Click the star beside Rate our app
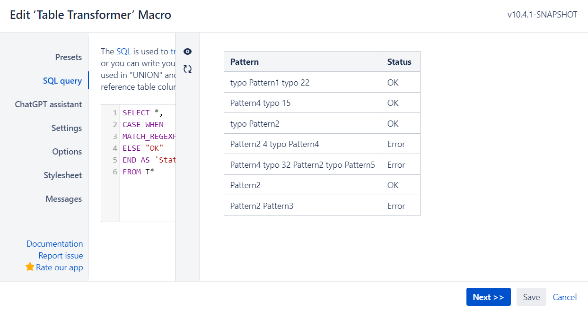588x310 pixels. [x=29, y=267]
